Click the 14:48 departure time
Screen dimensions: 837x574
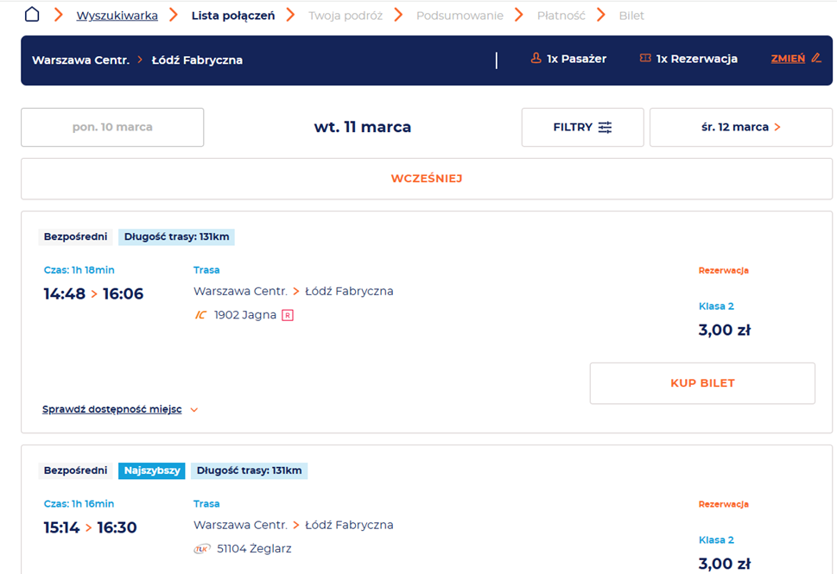pos(65,293)
